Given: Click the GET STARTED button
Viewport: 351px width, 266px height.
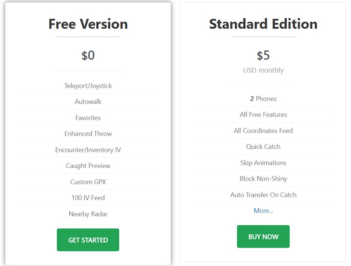Looking at the screenshot, I should [88, 240].
